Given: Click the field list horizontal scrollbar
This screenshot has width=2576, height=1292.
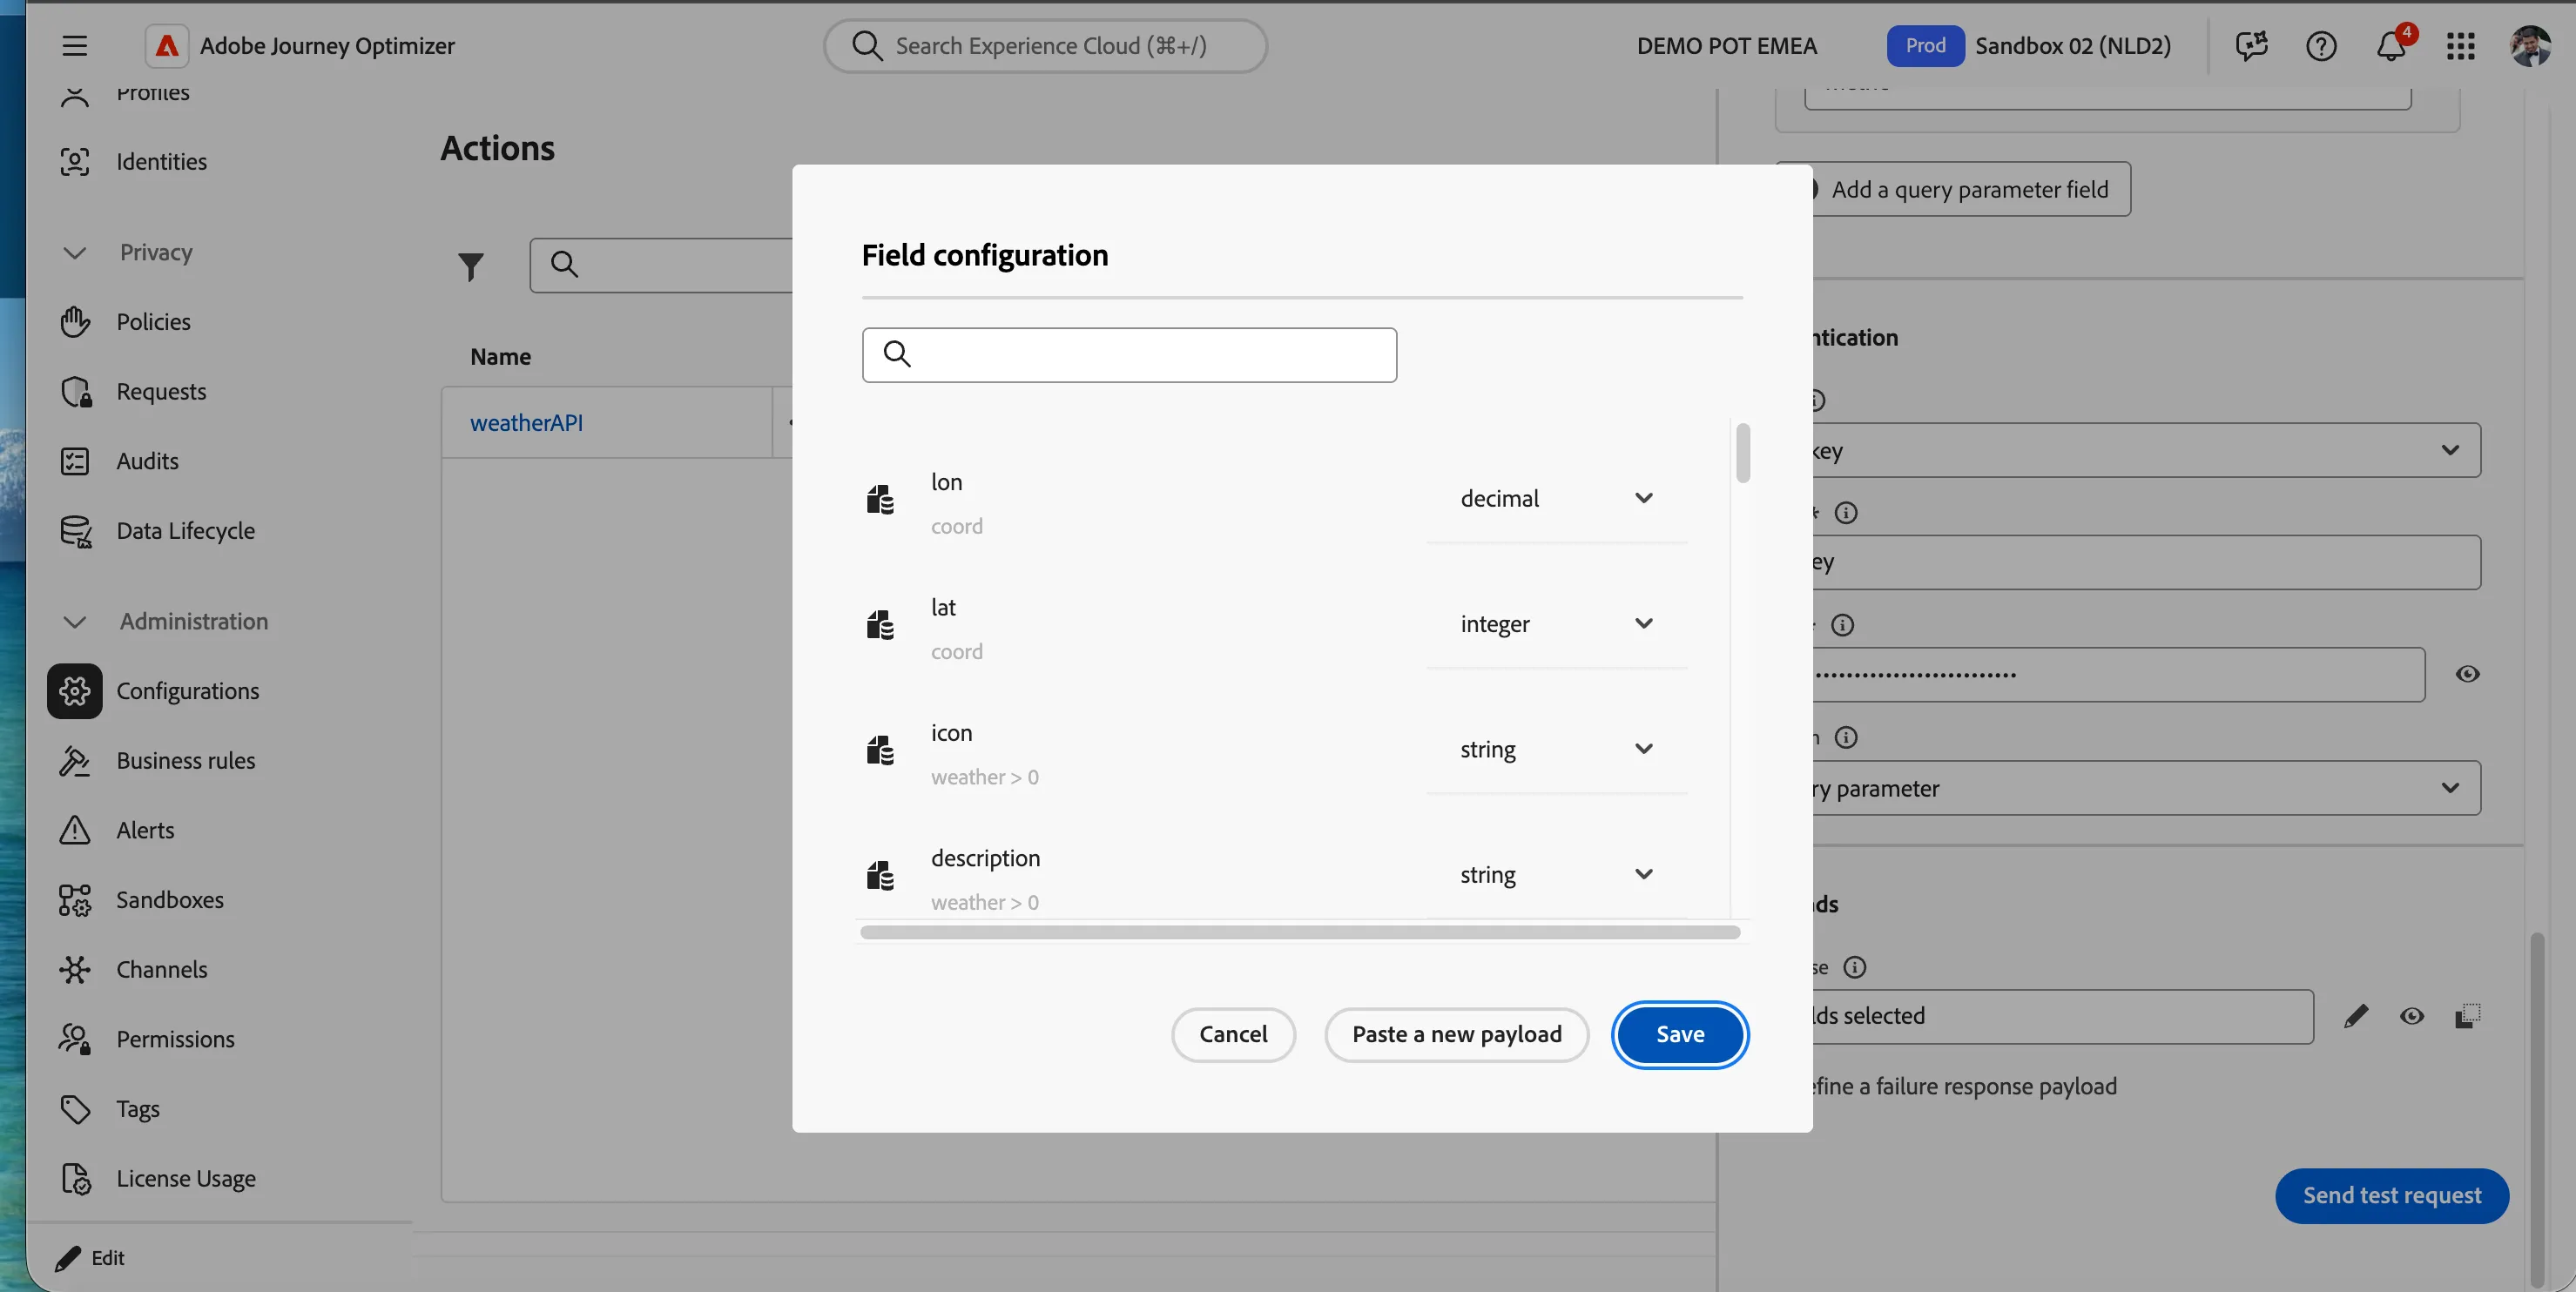Looking at the screenshot, I should (1300, 933).
